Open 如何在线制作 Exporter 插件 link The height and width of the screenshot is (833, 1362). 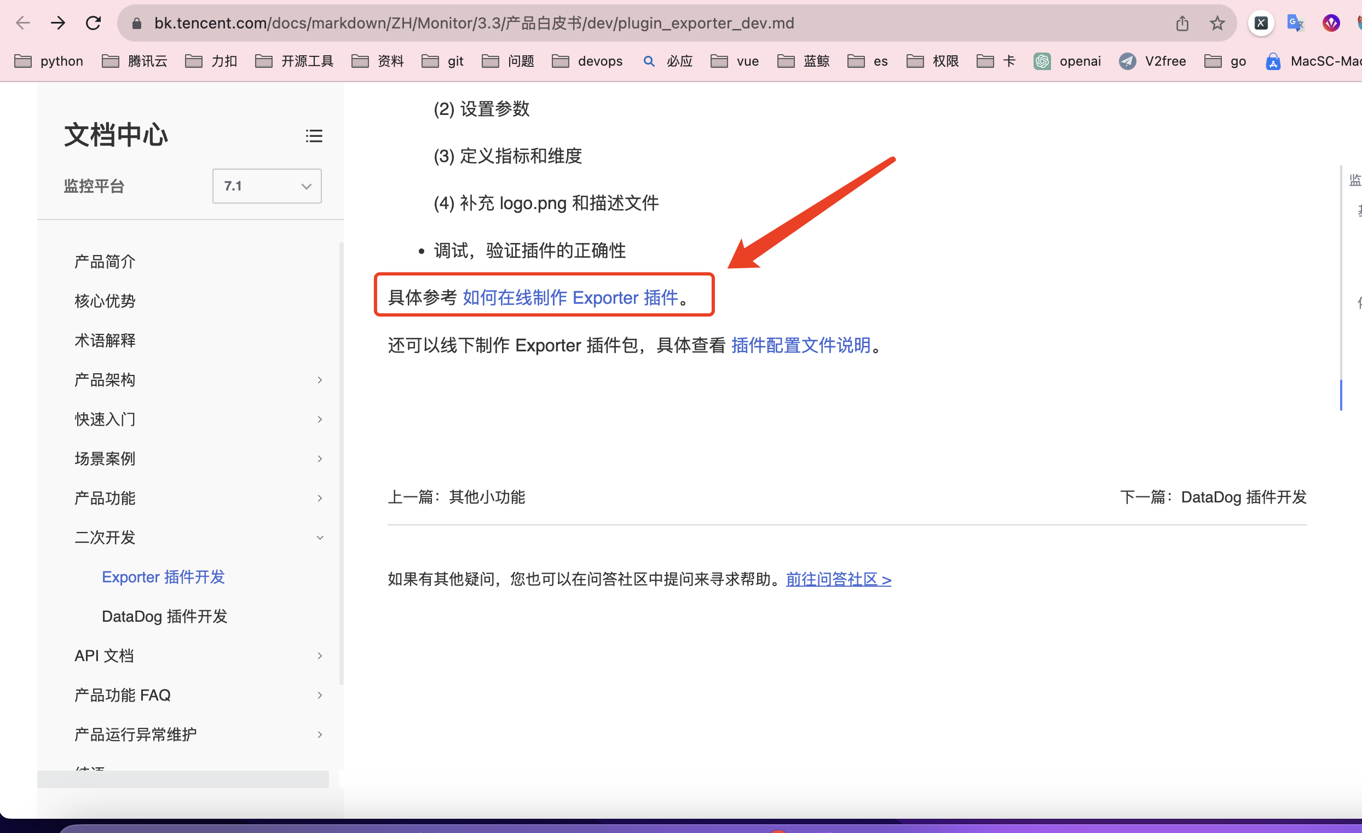570,297
